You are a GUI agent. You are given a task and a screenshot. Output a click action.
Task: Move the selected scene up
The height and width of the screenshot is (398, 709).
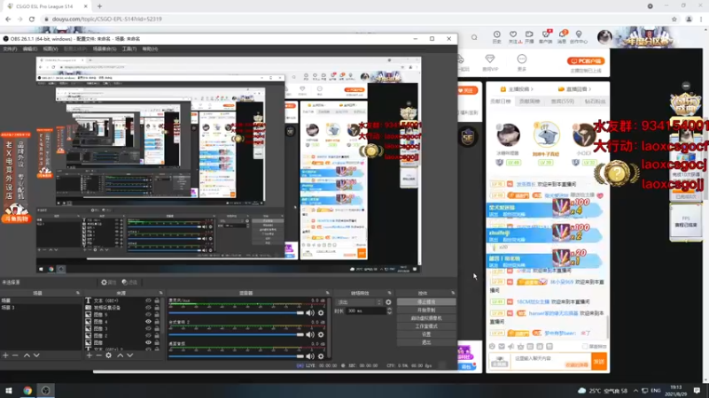point(27,356)
